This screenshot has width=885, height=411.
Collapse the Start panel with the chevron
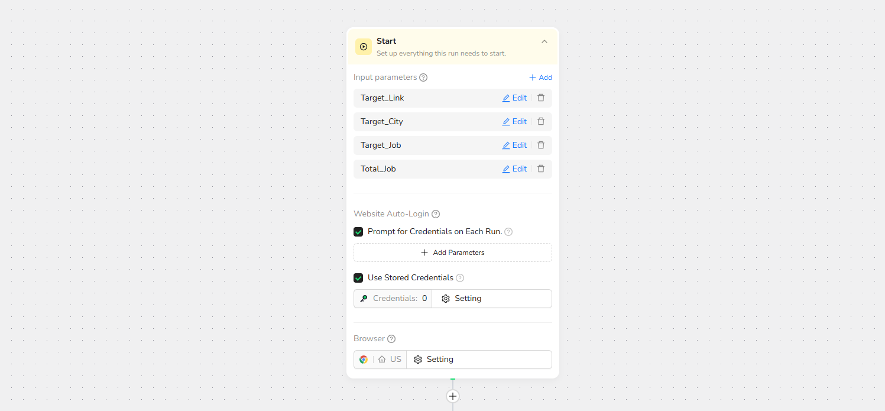(x=544, y=41)
